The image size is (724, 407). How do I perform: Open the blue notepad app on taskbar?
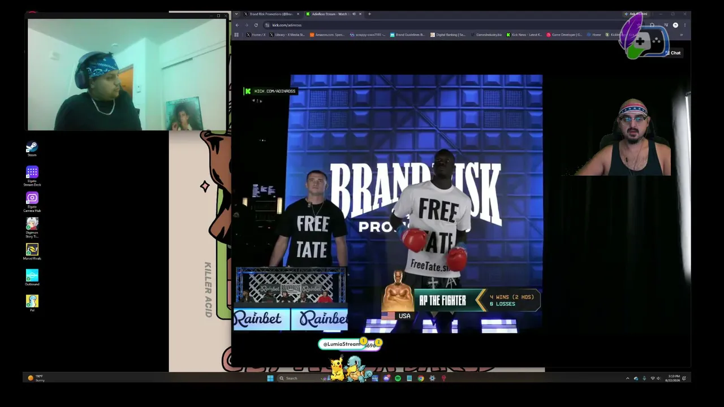pyautogui.click(x=409, y=378)
